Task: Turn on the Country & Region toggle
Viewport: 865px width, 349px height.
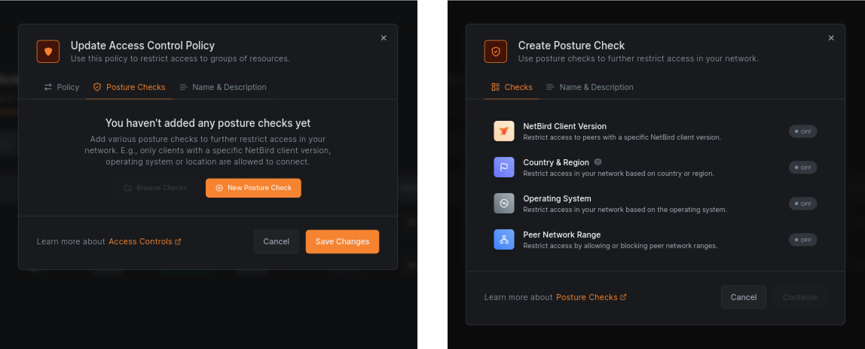Action: click(x=802, y=168)
